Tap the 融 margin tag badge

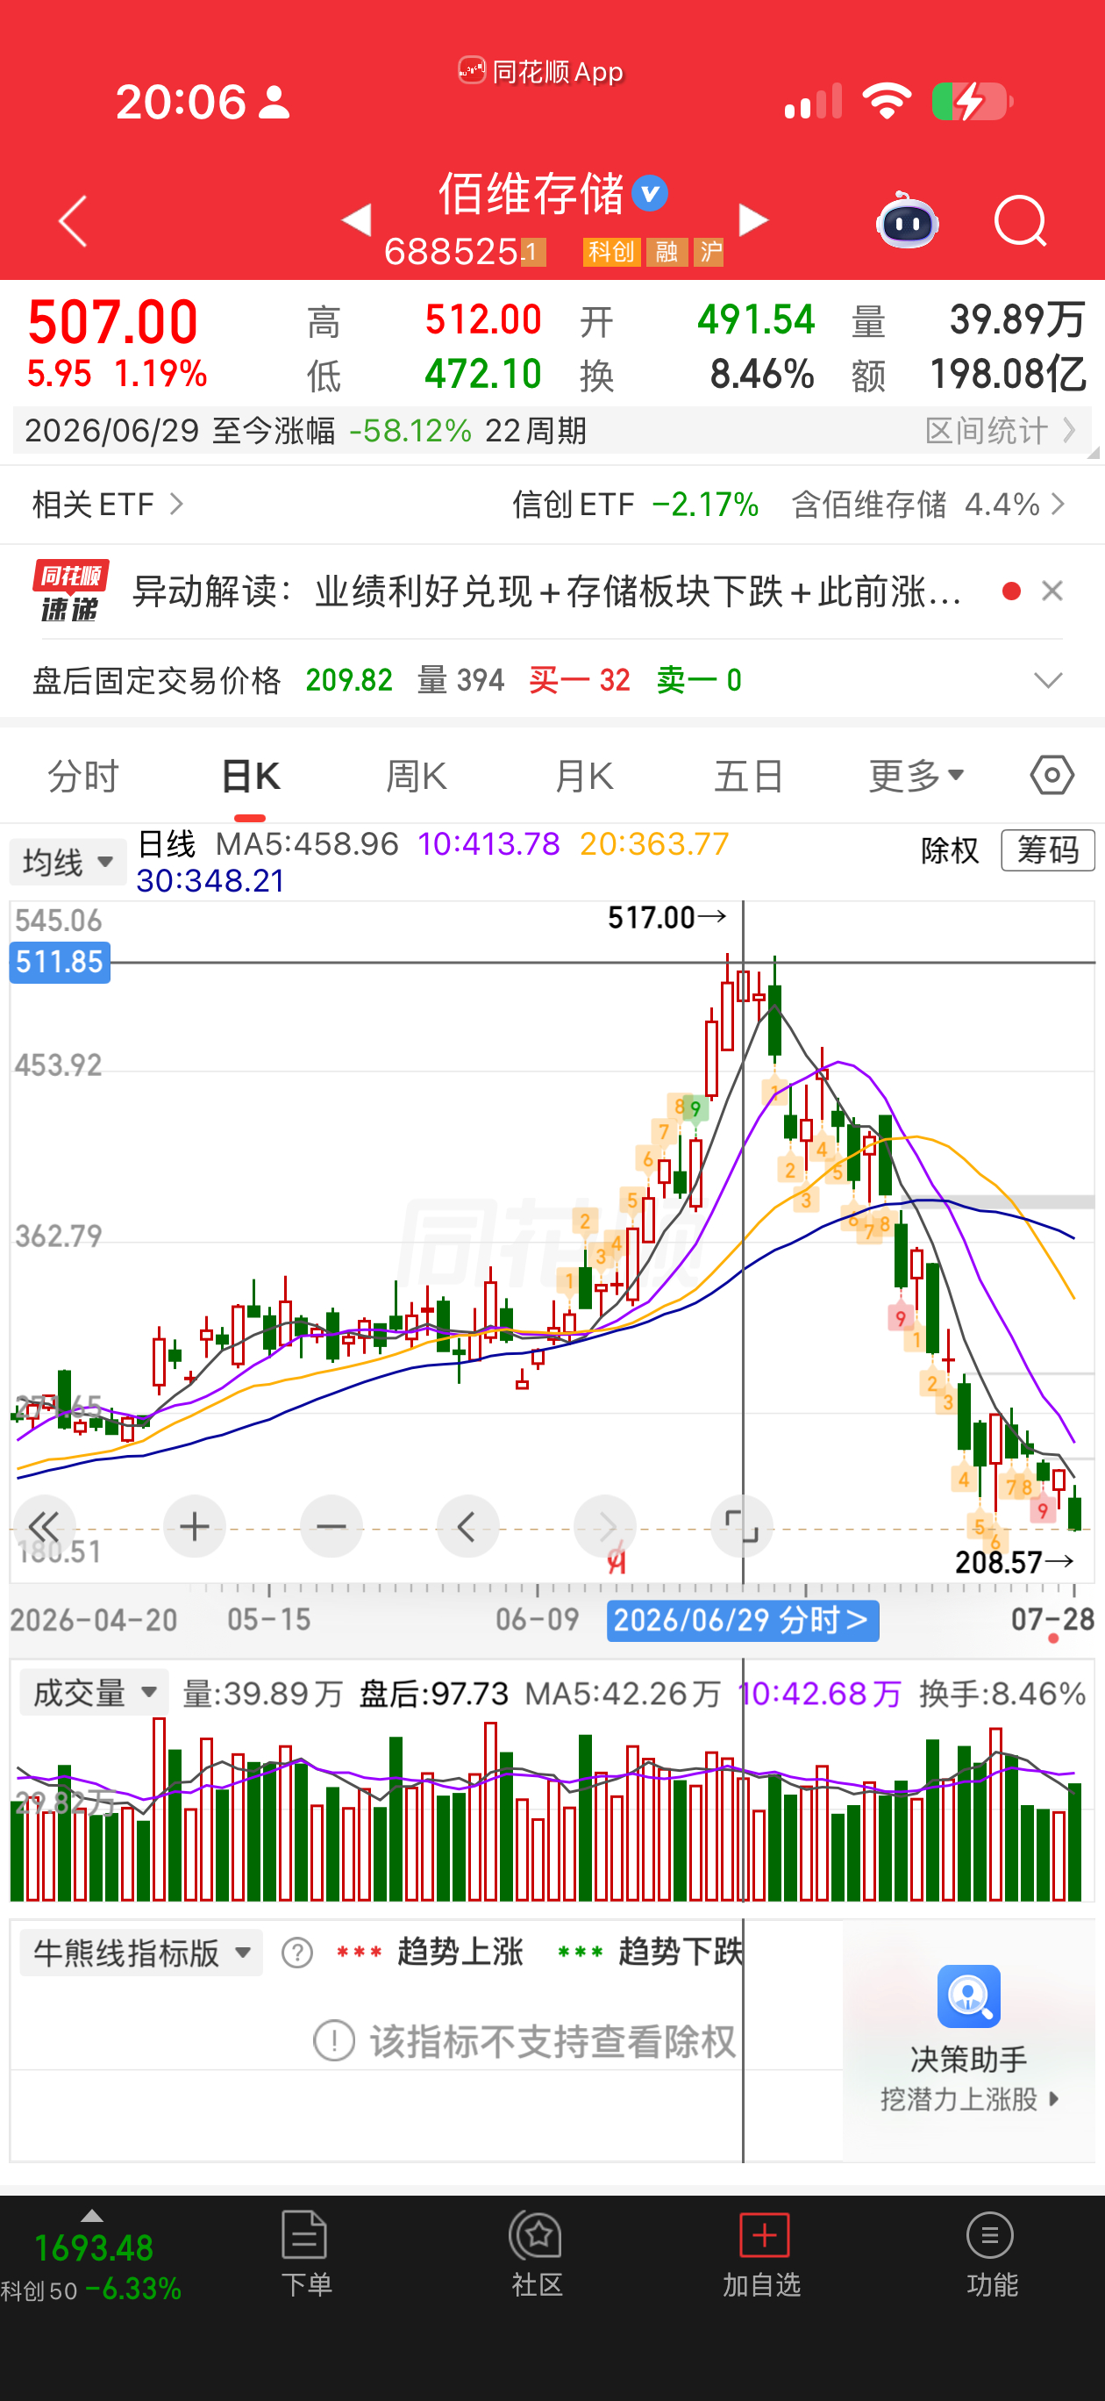tap(667, 252)
